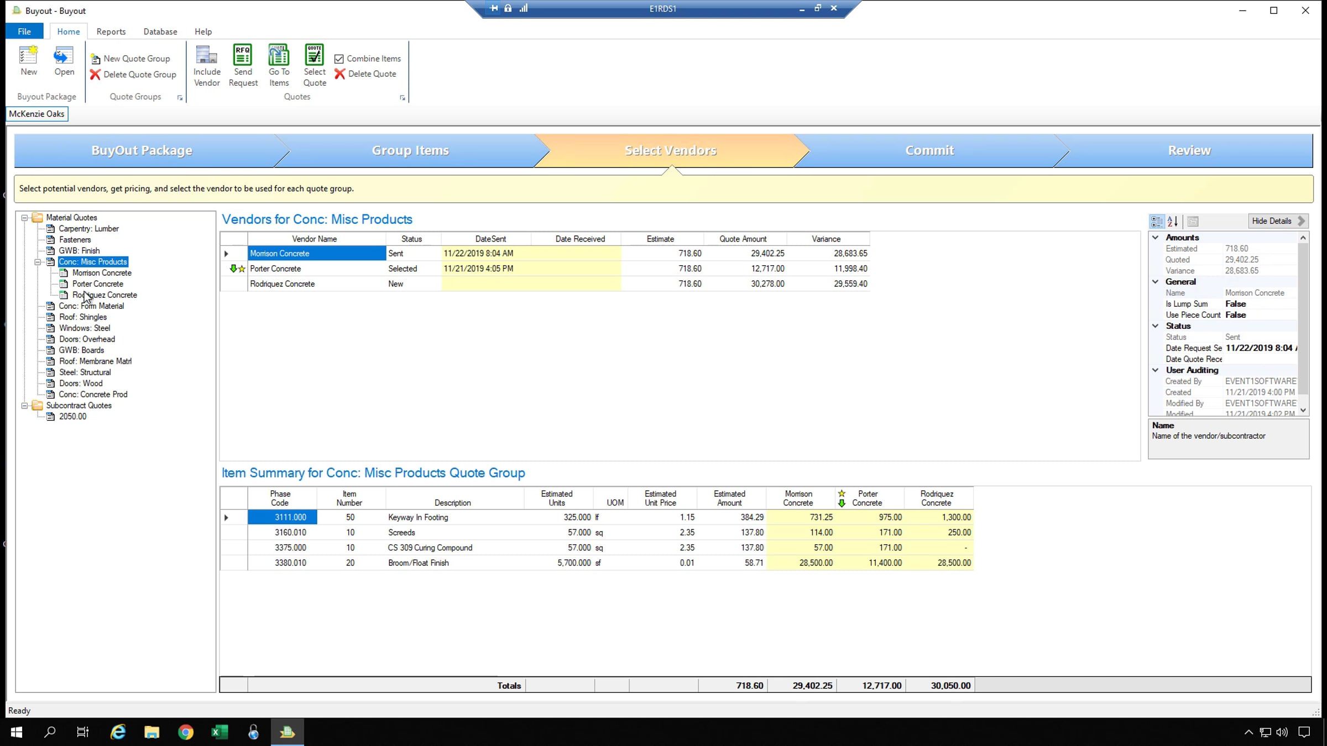
Task: Collapse the Material Quotes tree folder
Action: (25, 218)
